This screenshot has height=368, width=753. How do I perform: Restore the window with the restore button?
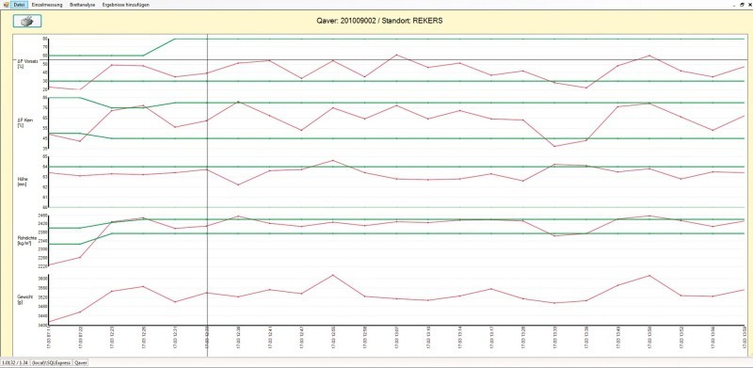(x=742, y=4)
